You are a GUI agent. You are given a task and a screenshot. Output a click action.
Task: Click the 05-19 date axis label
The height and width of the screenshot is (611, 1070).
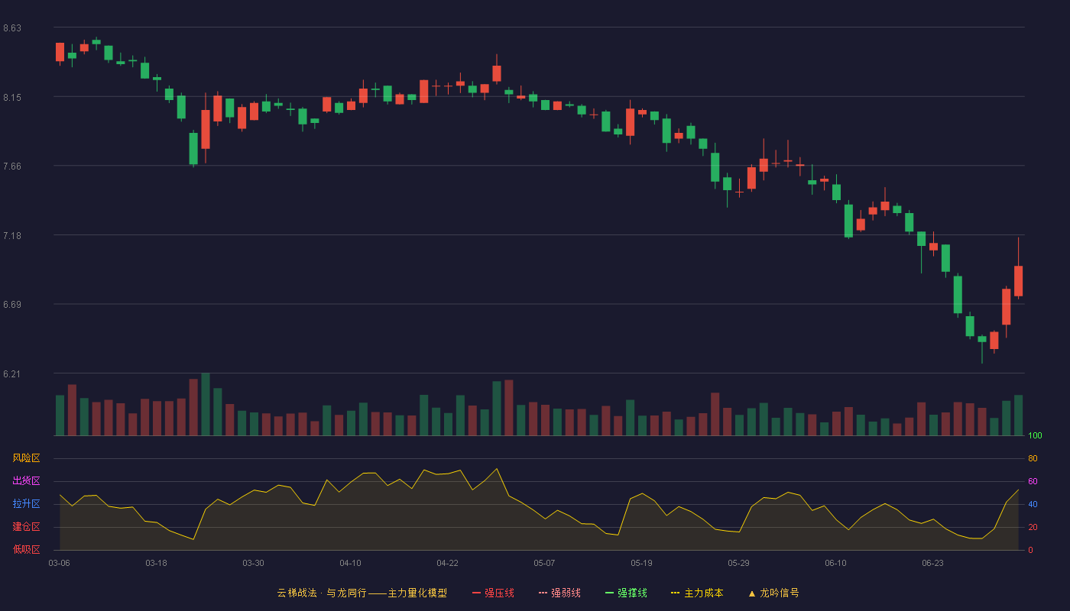(x=642, y=563)
